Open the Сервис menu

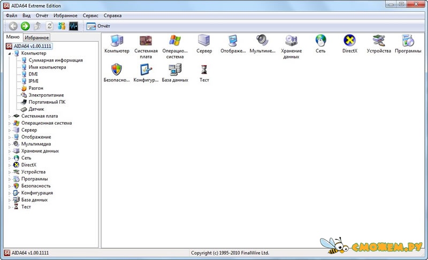click(90, 16)
